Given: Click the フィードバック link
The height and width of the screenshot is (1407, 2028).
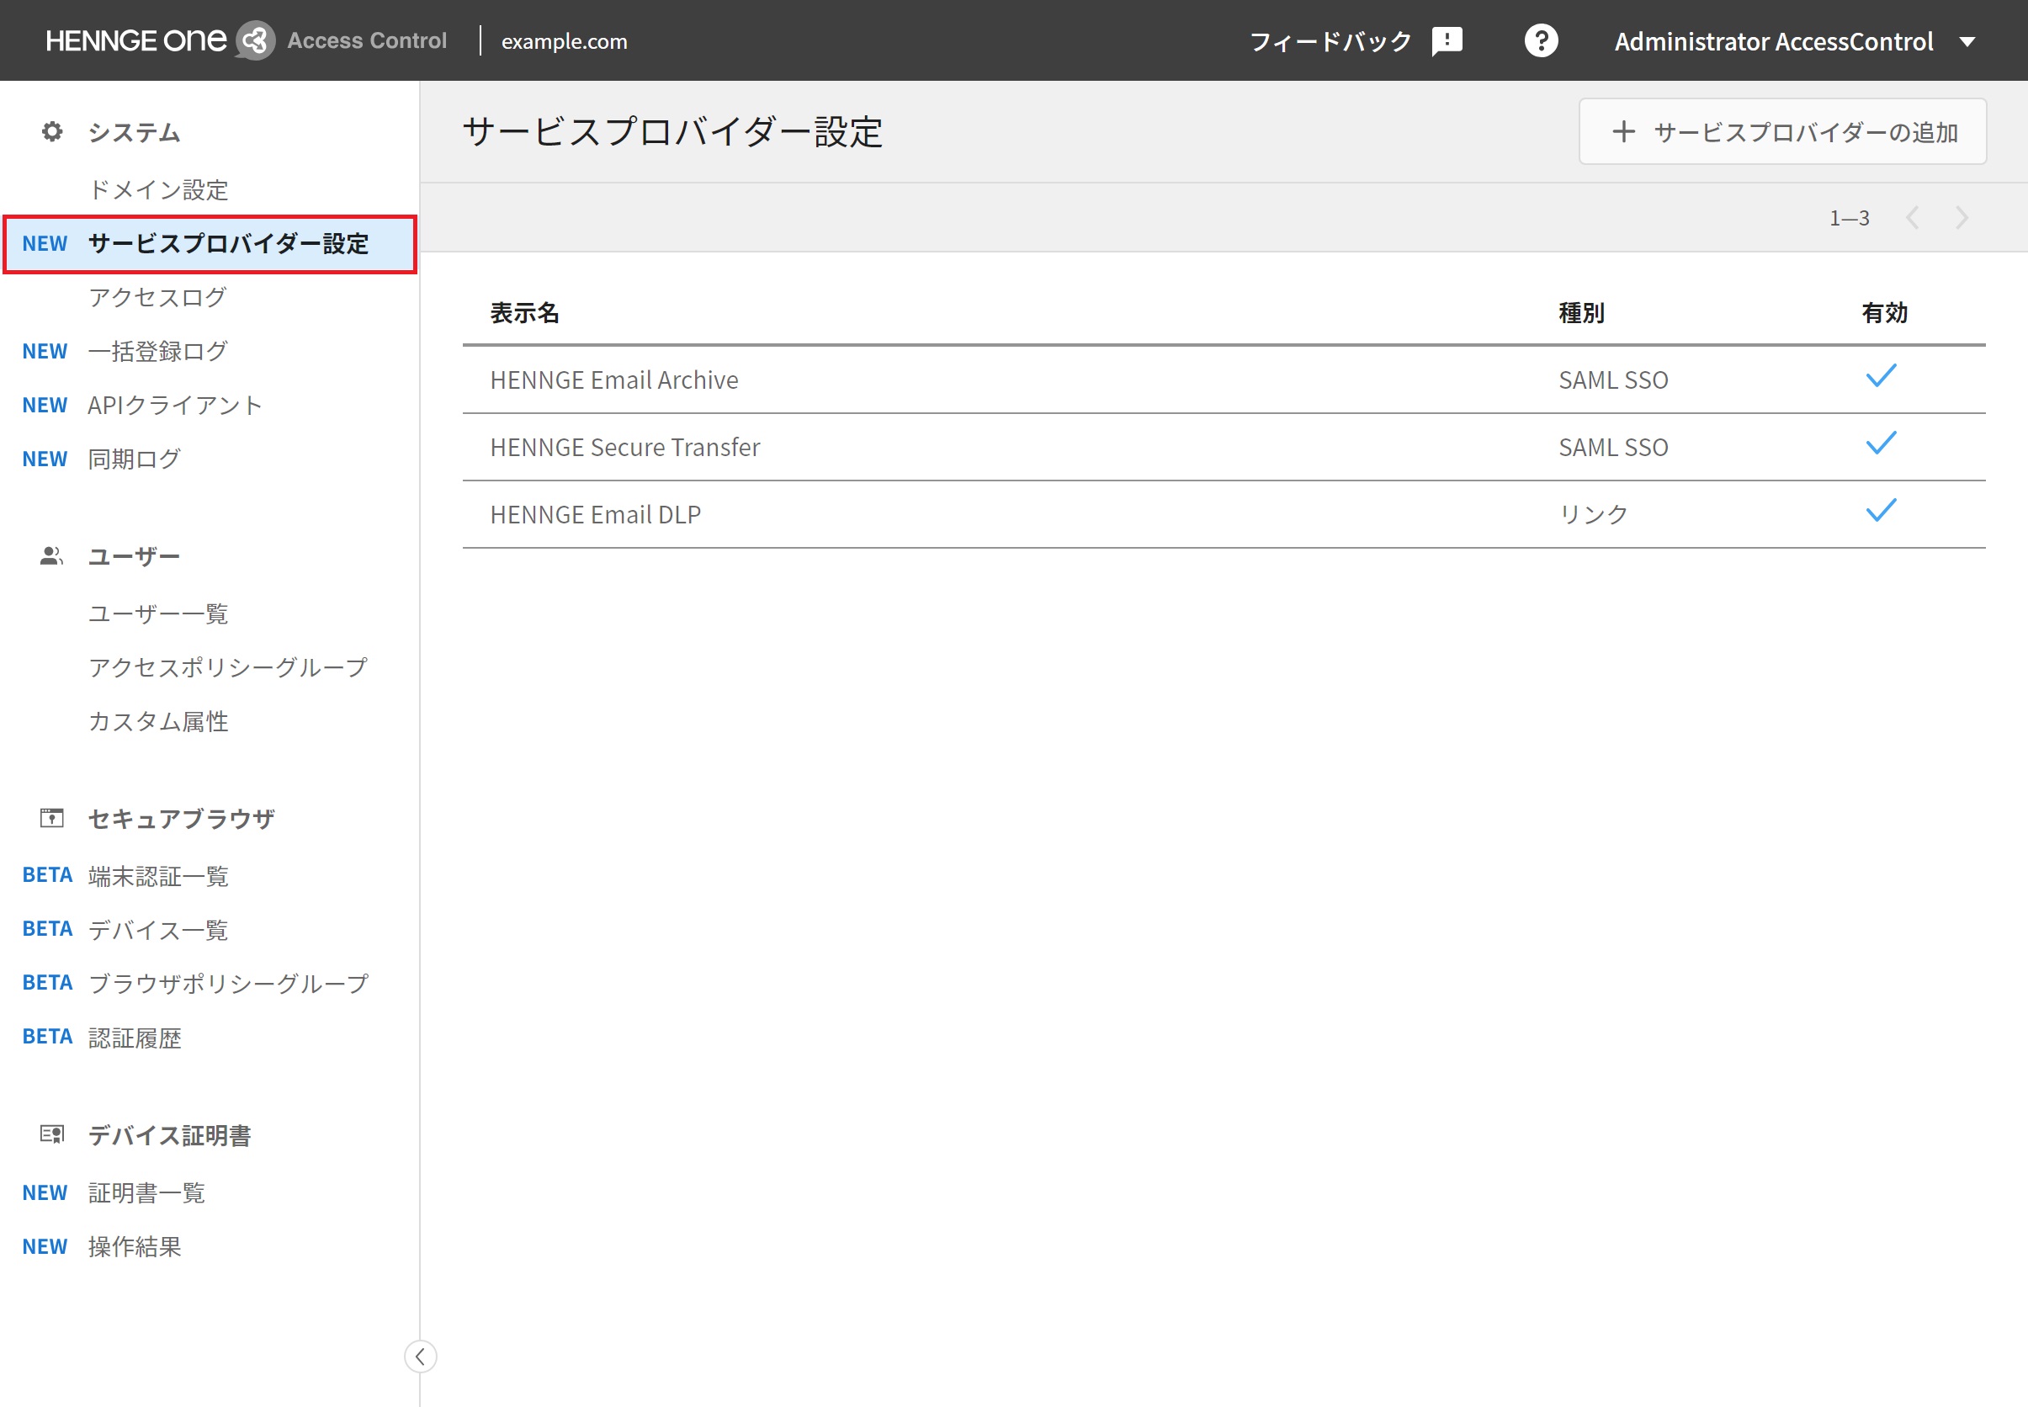Looking at the screenshot, I should (x=1330, y=41).
